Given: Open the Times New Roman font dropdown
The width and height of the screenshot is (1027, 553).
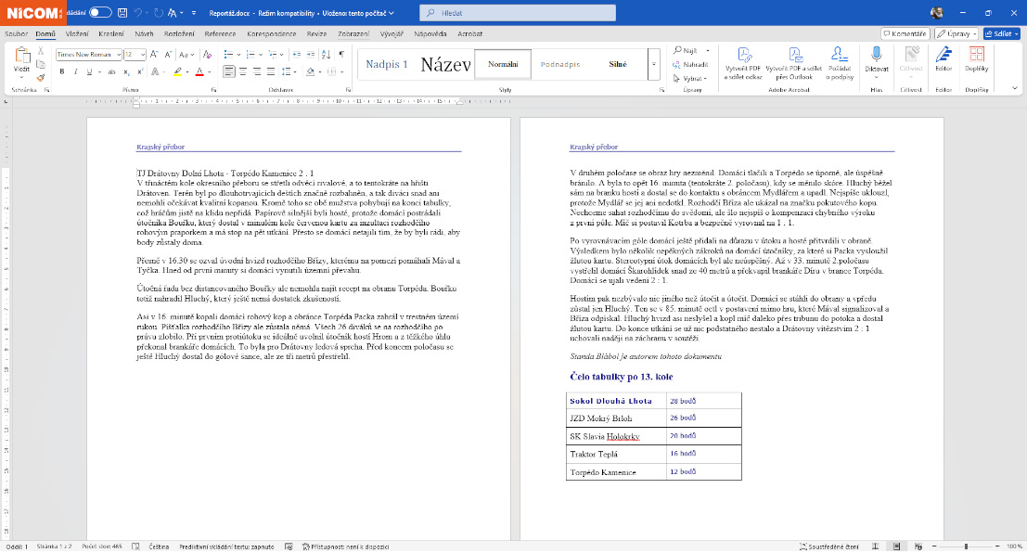Looking at the screenshot, I should [x=117, y=55].
